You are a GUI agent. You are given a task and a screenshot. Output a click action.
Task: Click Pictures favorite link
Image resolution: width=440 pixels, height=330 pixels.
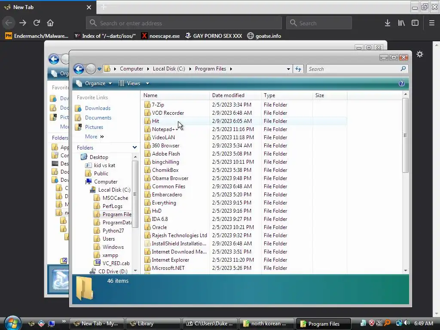94,127
